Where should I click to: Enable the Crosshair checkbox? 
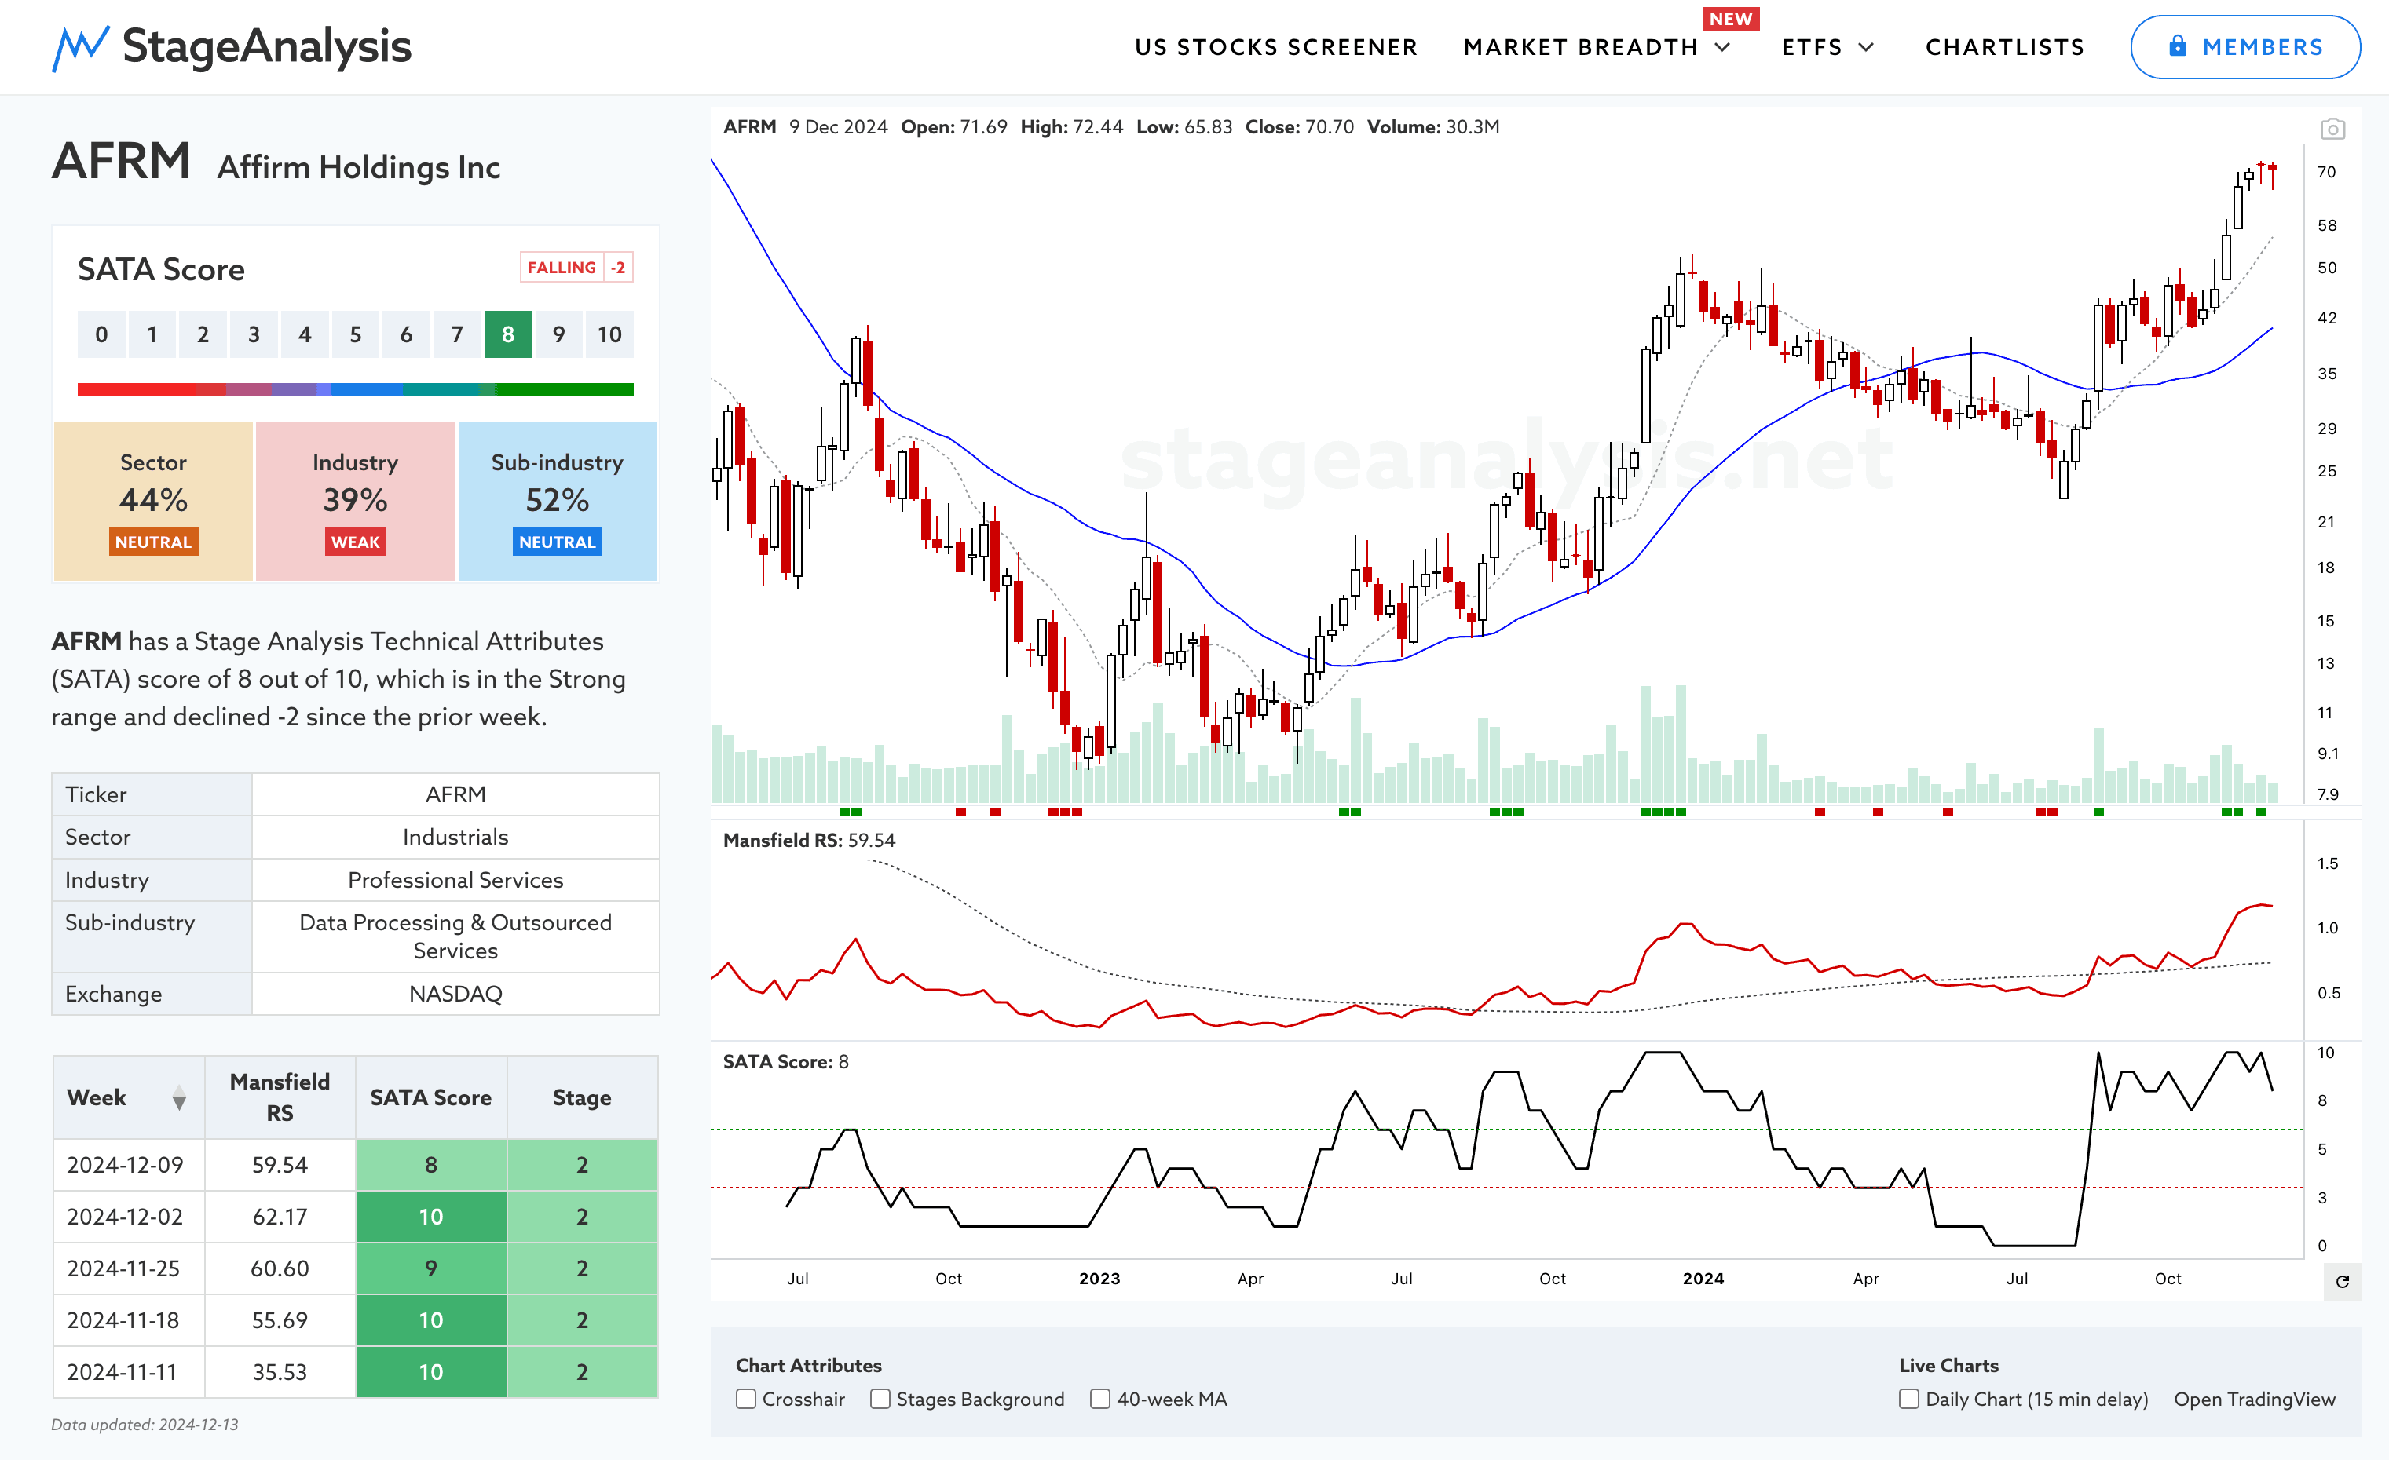(745, 1399)
